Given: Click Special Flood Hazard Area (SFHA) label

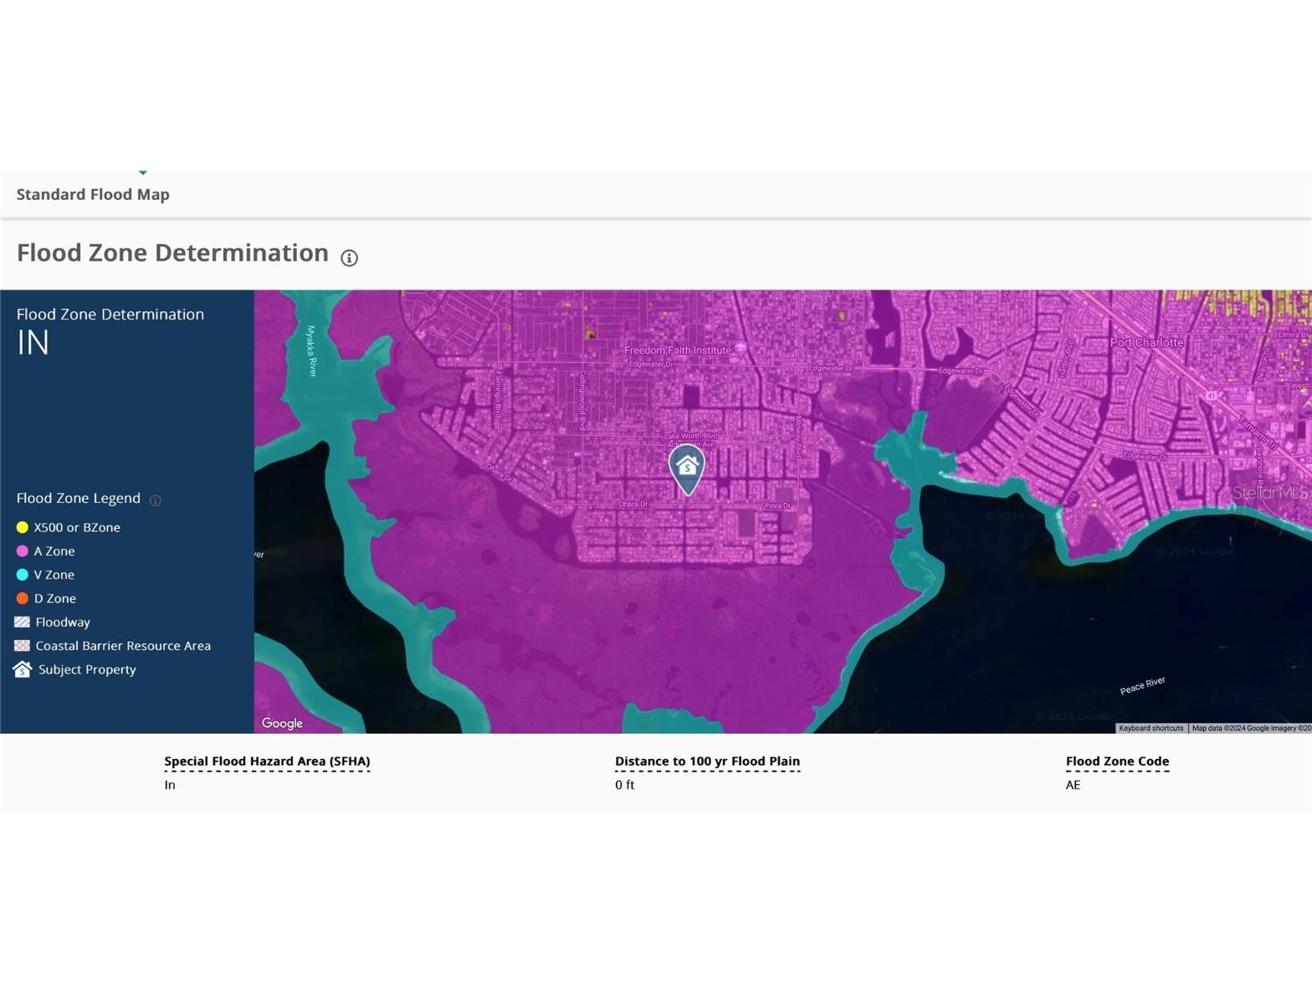Looking at the screenshot, I should [x=267, y=761].
